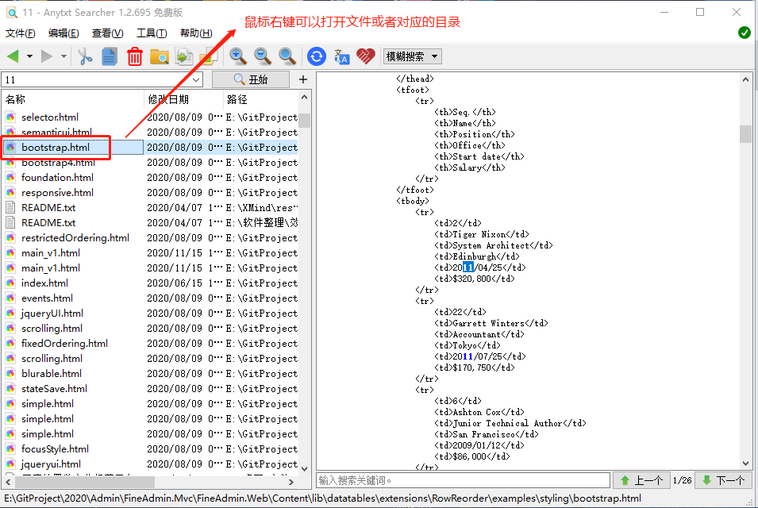The width and height of the screenshot is (758, 508).
Task: Open the 文件(F) menu
Action: tap(21, 33)
